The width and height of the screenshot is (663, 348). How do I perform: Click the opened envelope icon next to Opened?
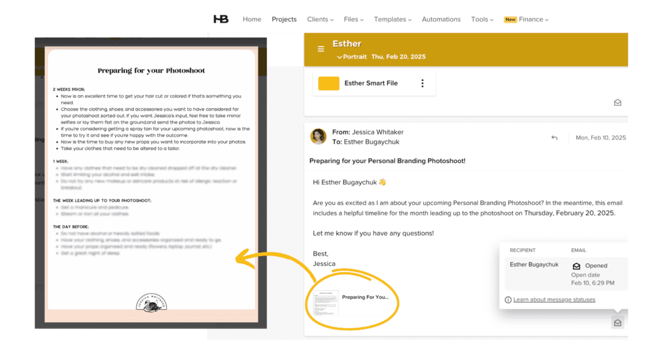tap(576, 266)
